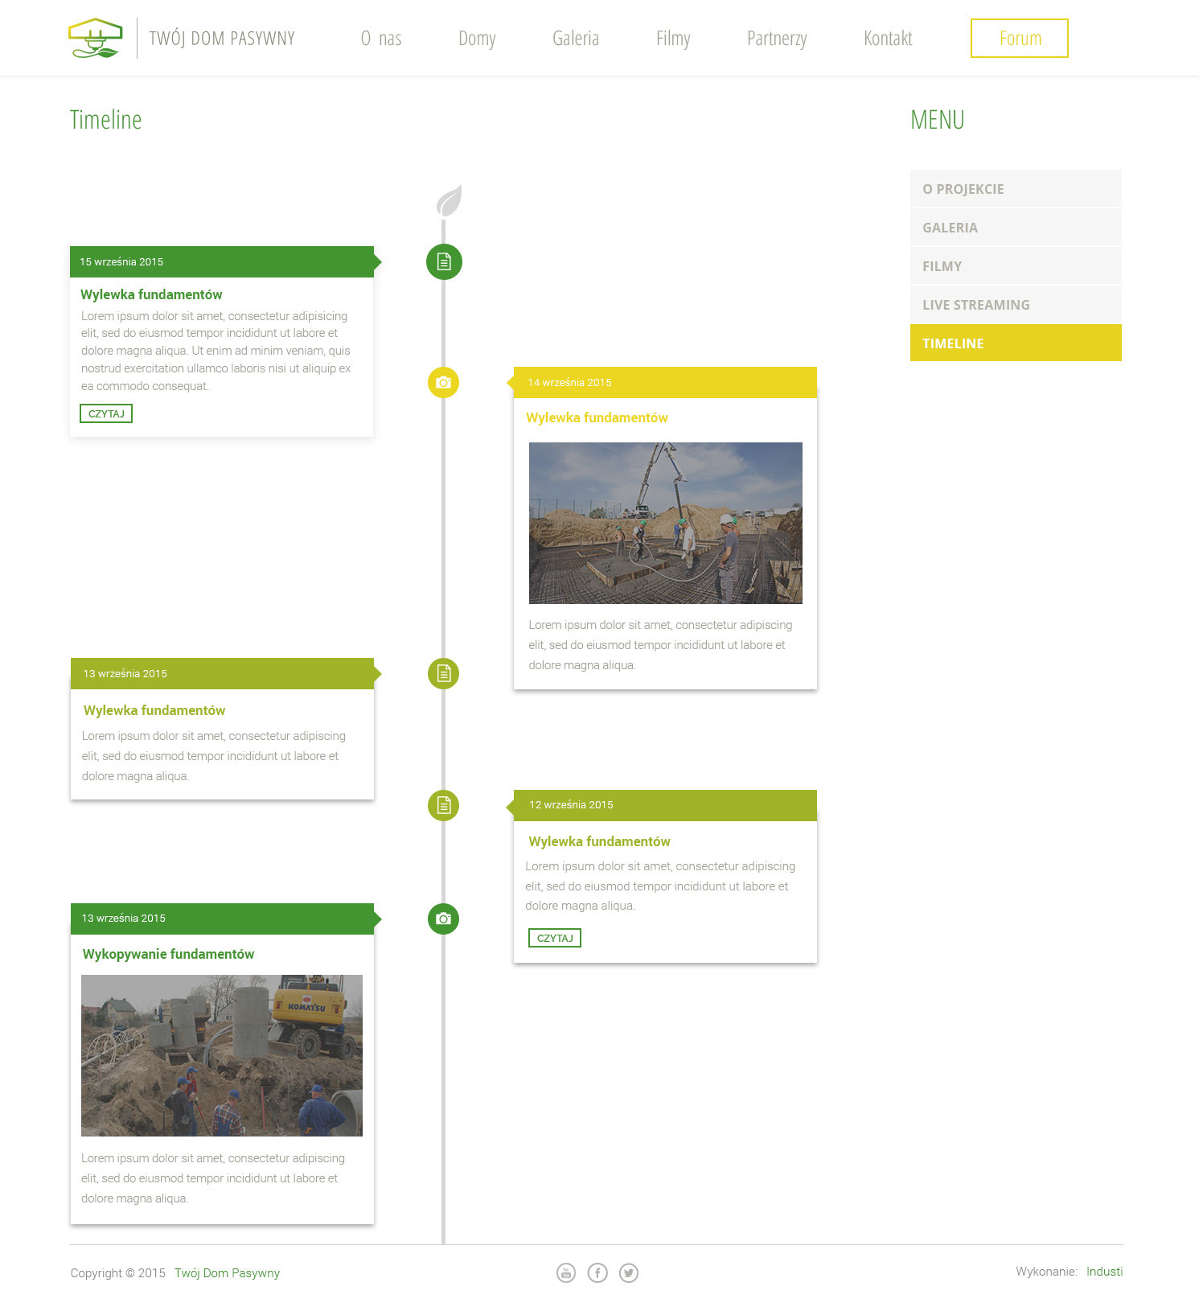Click the TWÓJ DOM PASYWNY header title
1203x1303 pixels.
(222, 39)
